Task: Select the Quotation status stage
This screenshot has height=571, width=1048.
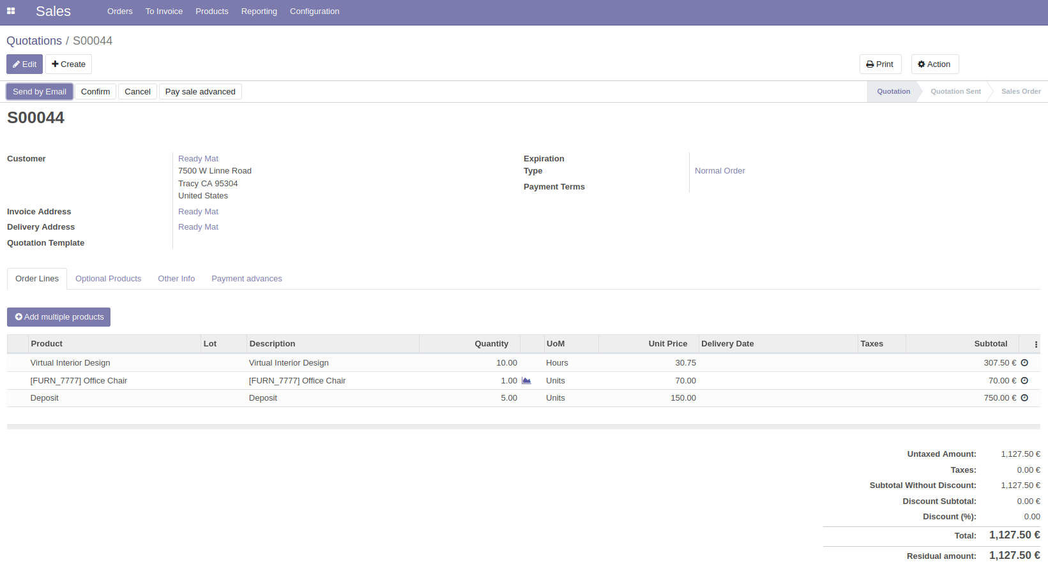Action: coord(893,91)
